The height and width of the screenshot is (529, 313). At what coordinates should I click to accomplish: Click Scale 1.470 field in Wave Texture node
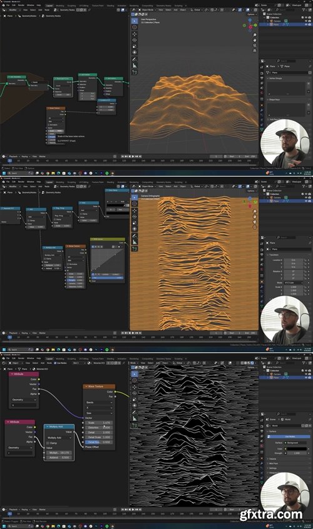pyautogui.click(x=99, y=423)
